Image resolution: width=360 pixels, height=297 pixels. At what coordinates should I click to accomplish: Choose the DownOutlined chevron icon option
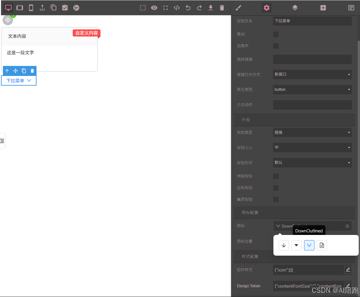tap(309, 245)
